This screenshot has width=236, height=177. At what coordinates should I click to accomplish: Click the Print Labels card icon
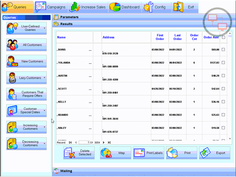pos(139,153)
